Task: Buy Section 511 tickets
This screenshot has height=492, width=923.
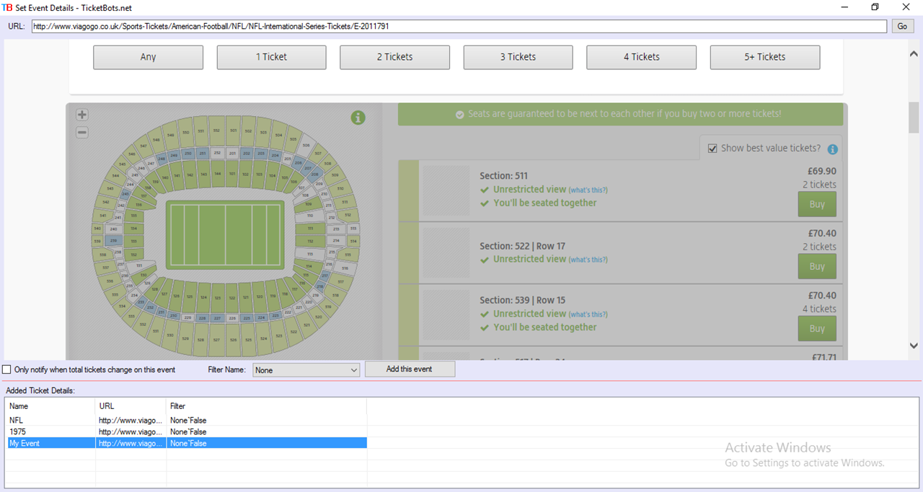Action: pyautogui.click(x=817, y=204)
